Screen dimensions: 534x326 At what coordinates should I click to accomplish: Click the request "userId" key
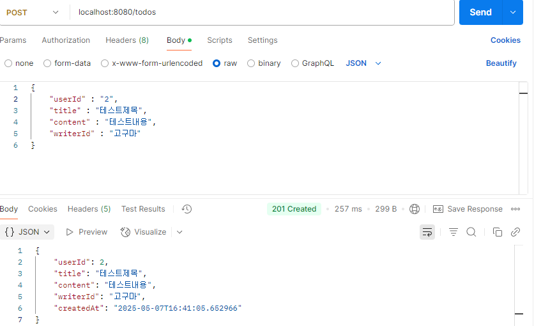[x=68, y=99]
